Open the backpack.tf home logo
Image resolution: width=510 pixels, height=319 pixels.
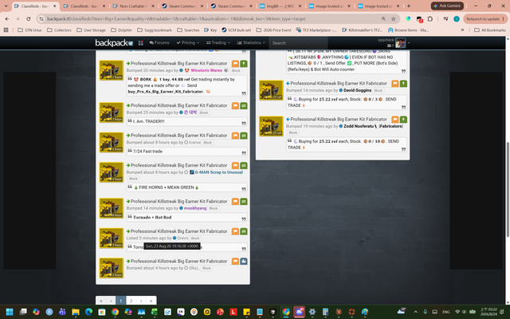[114, 42]
